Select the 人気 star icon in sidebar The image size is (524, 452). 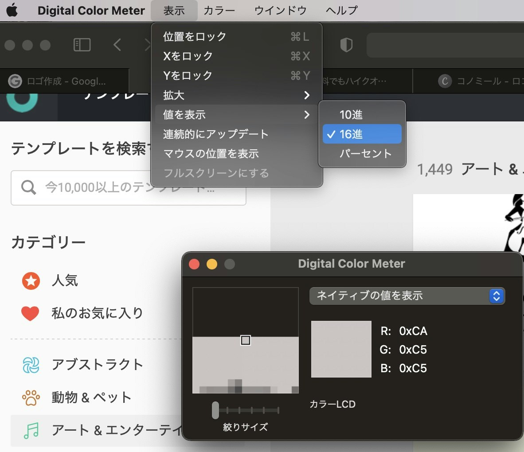pyautogui.click(x=30, y=281)
